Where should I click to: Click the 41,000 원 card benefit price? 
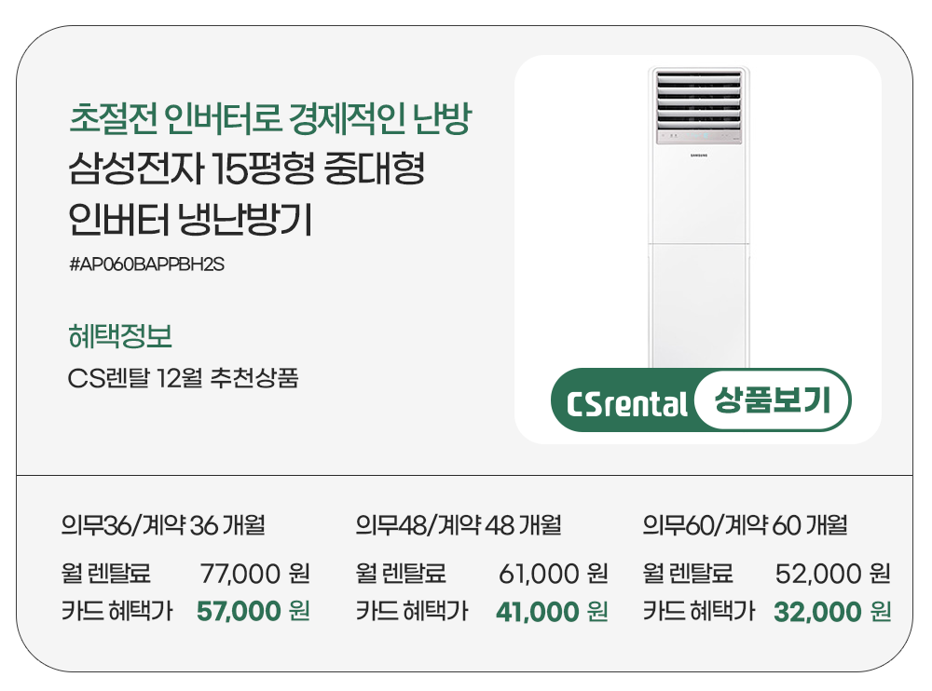click(552, 612)
